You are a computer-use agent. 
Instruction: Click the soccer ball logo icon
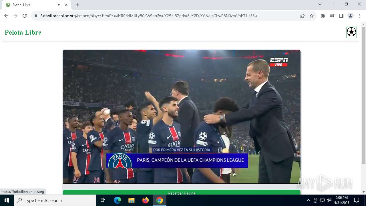[351, 32]
